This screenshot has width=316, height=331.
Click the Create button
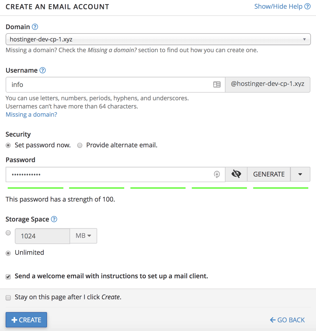point(26,320)
